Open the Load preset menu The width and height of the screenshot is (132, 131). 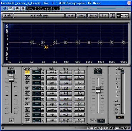click(82, 15)
